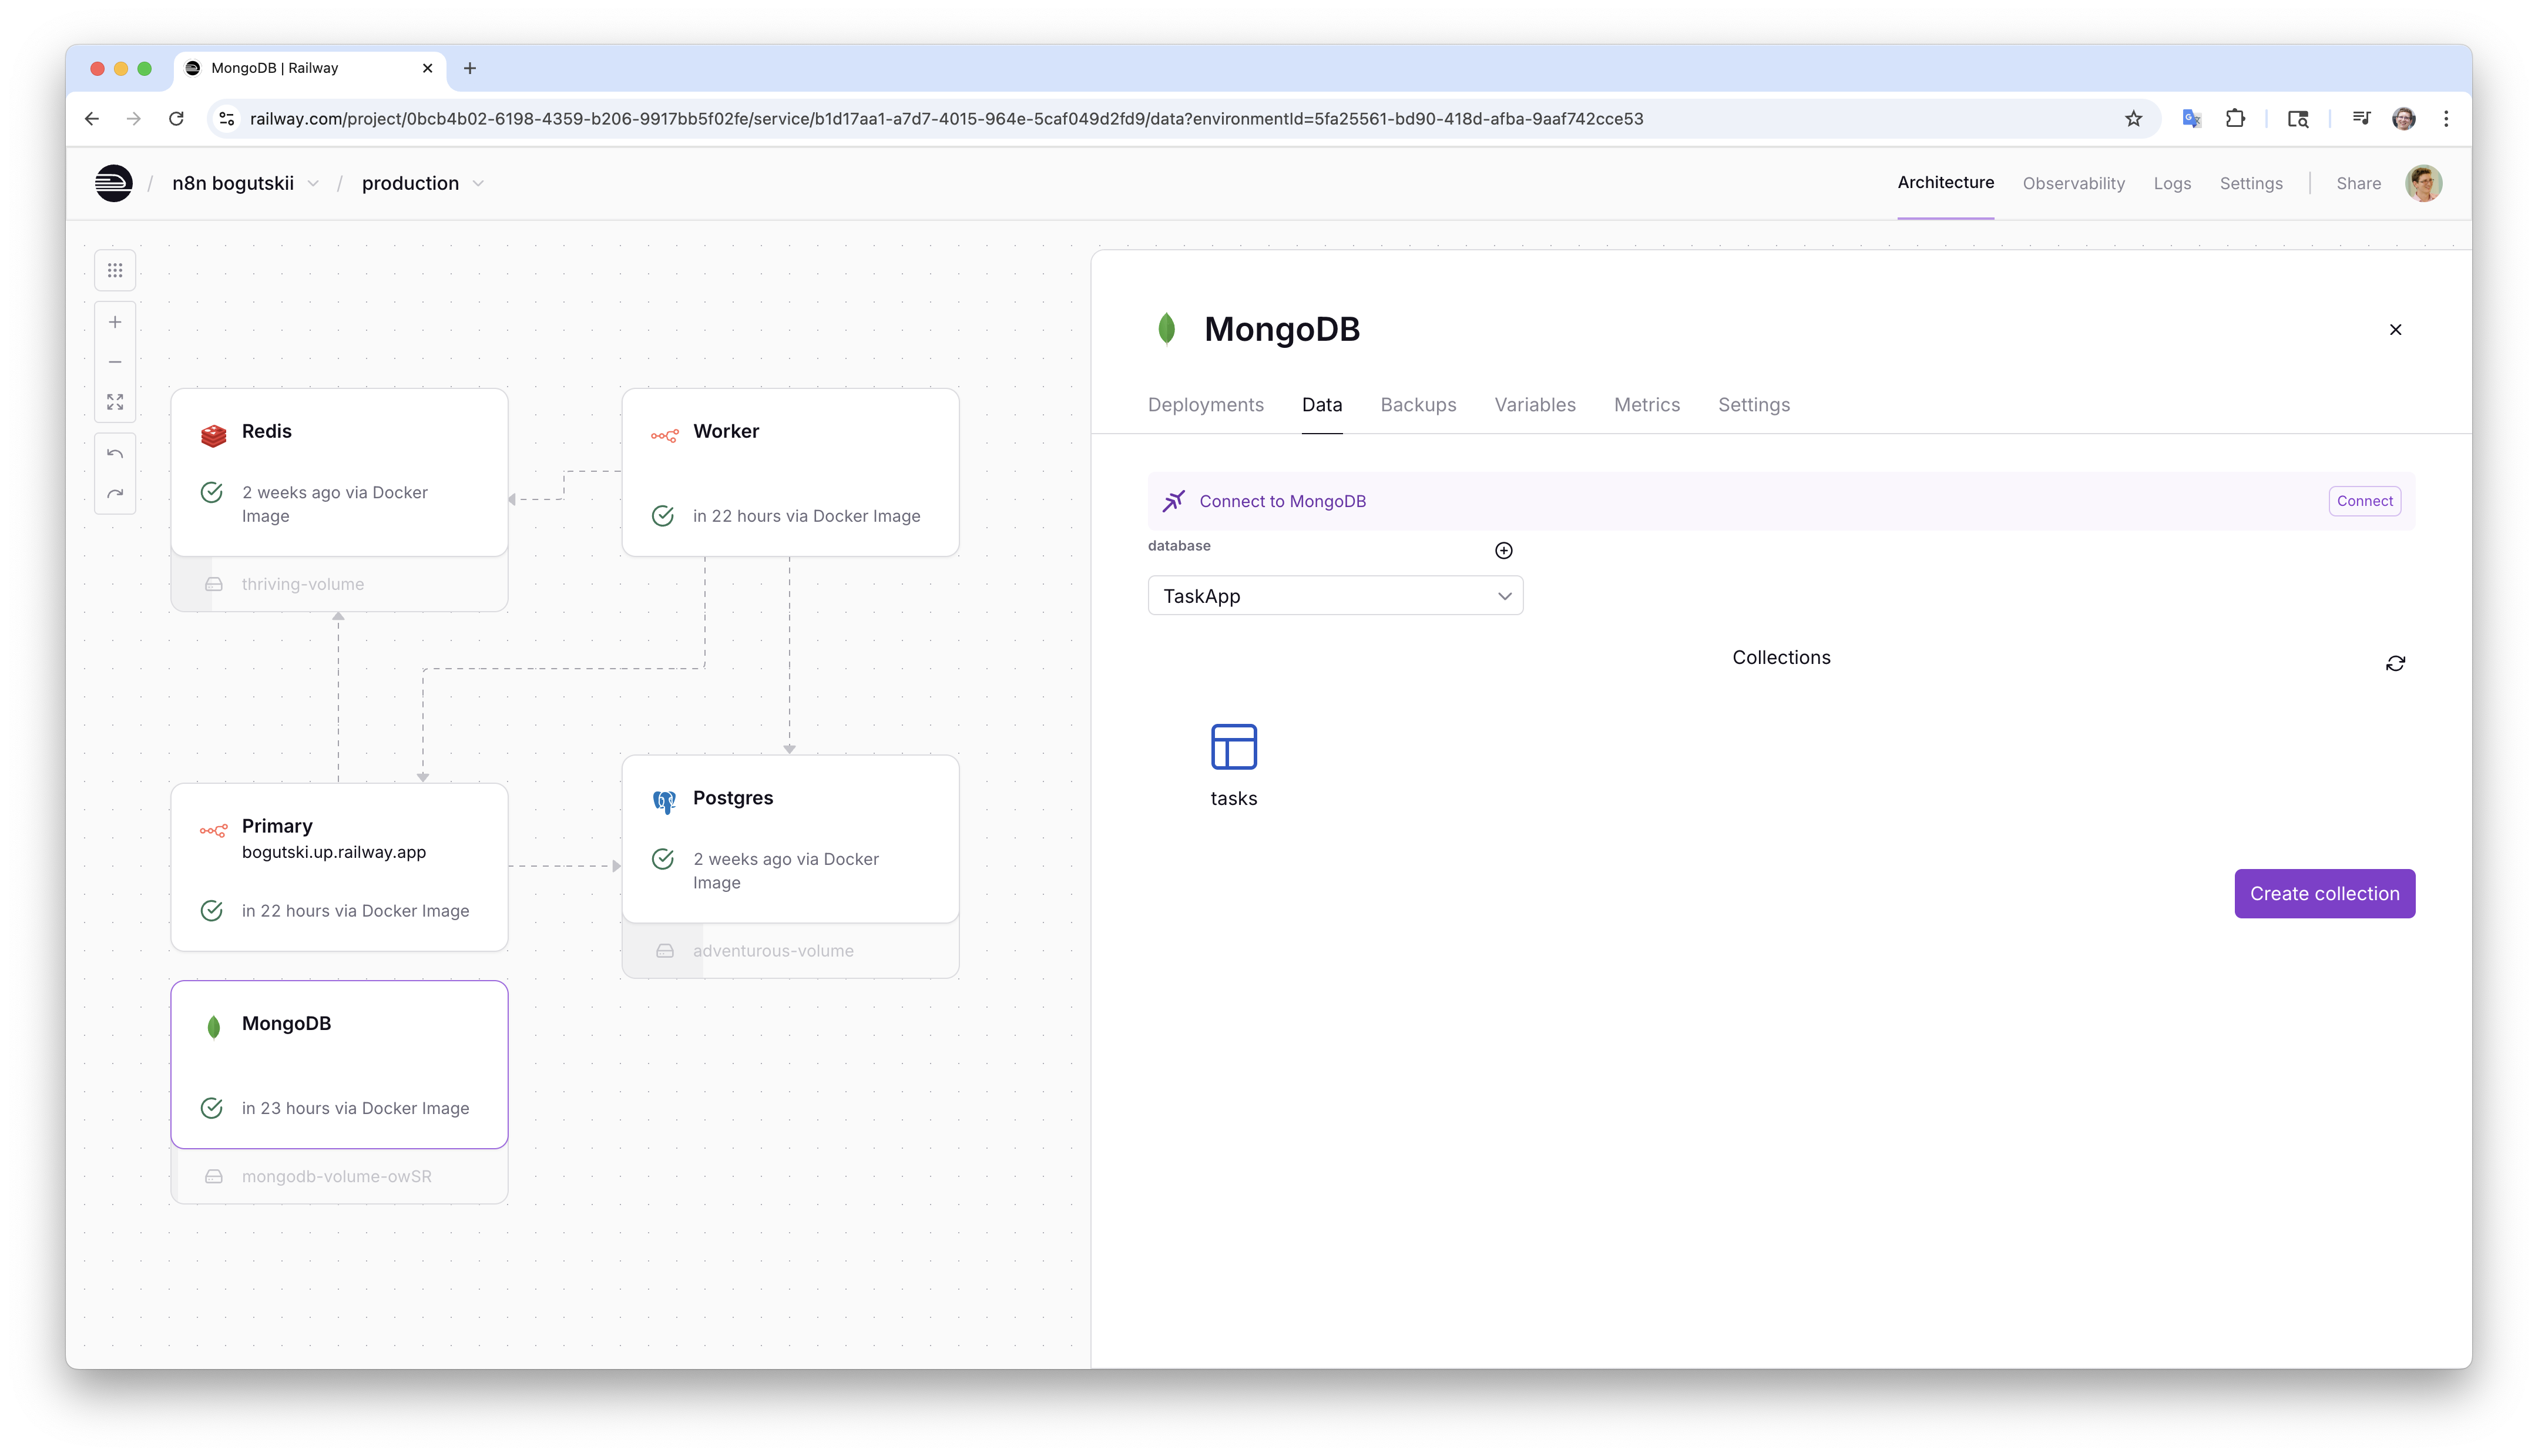Viewport: 2538px width, 1456px height.
Task: Add a new database with plus icon
Action: (1503, 551)
